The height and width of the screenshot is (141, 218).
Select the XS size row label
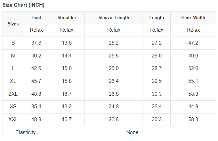13,107
